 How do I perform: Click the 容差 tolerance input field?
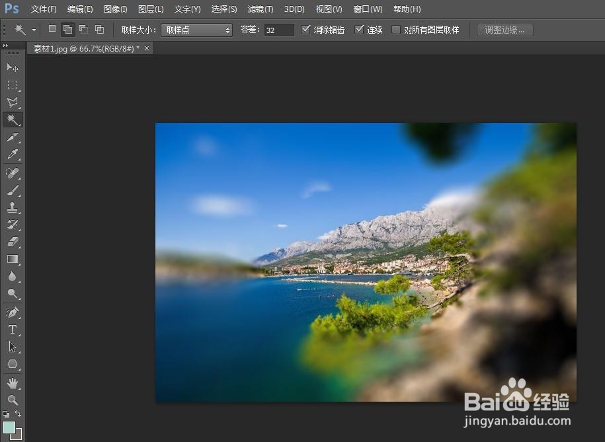[279, 30]
